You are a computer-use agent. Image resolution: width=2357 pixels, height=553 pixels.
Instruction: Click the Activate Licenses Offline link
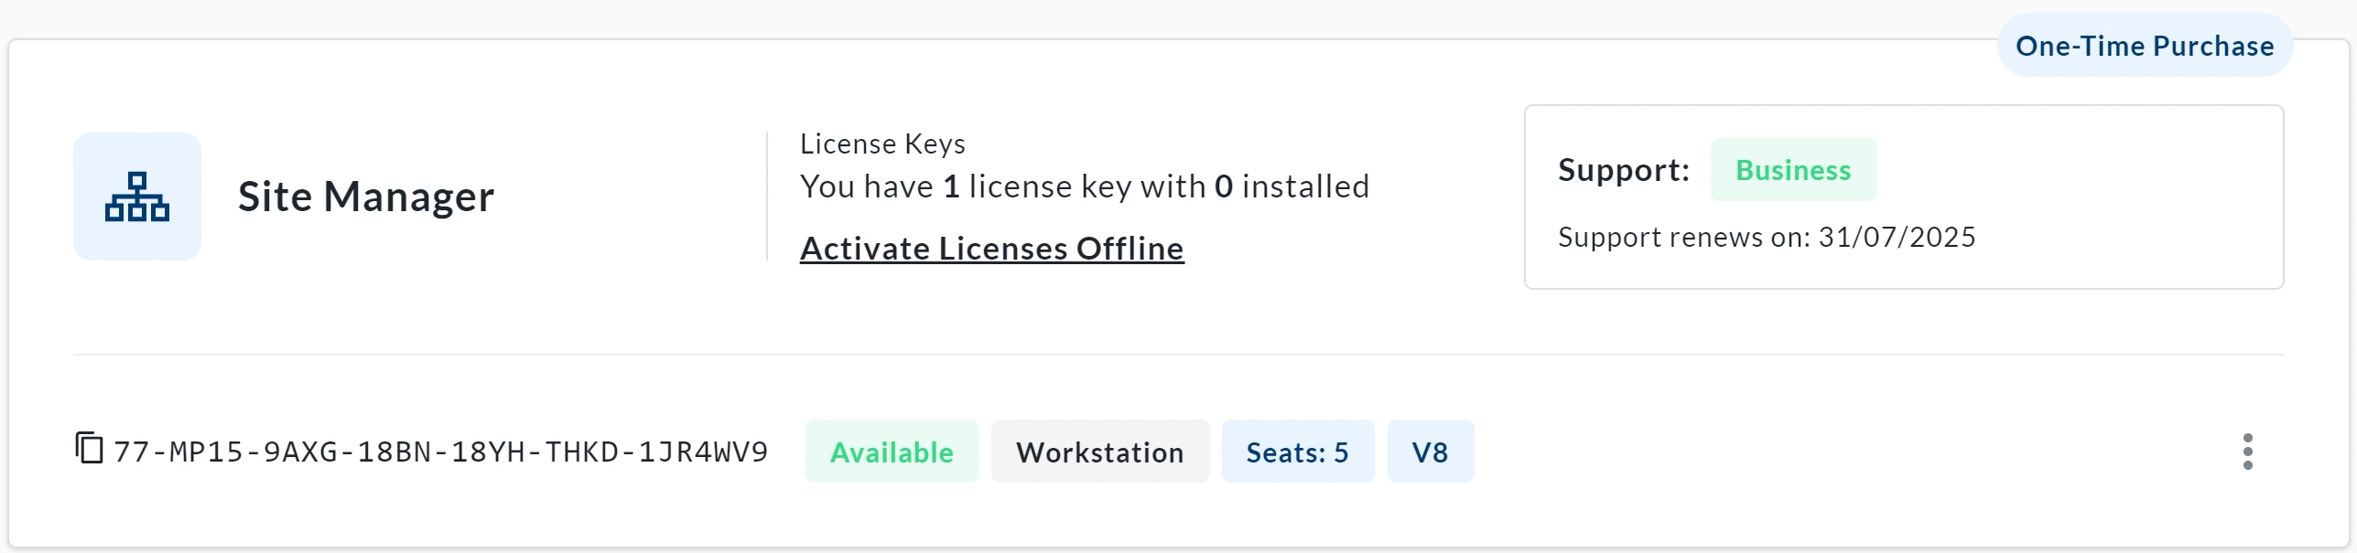coord(991,249)
